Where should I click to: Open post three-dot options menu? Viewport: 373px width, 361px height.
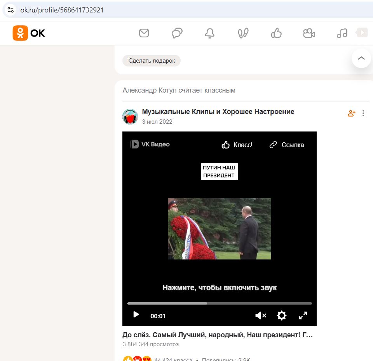click(363, 113)
